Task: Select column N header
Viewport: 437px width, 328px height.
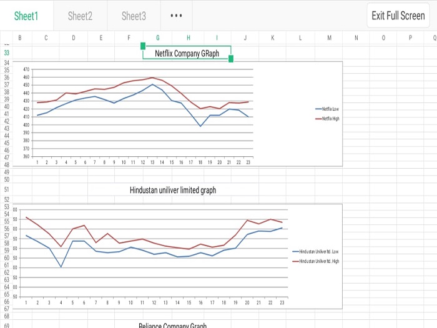Action: click(356, 37)
